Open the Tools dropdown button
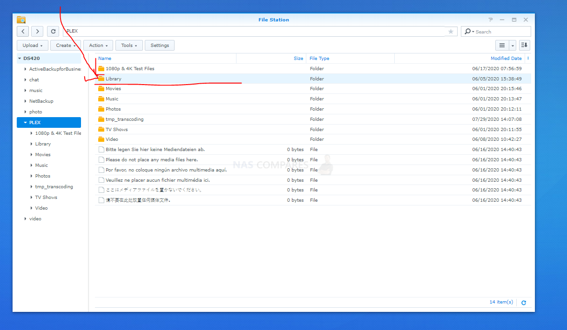This screenshot has width=567, height=330. (129, 45)
